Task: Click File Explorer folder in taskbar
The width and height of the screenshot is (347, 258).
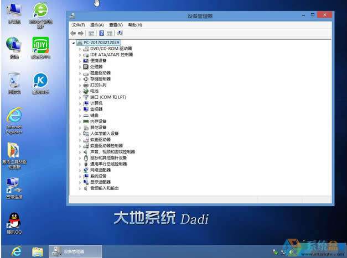Action: 37,251
